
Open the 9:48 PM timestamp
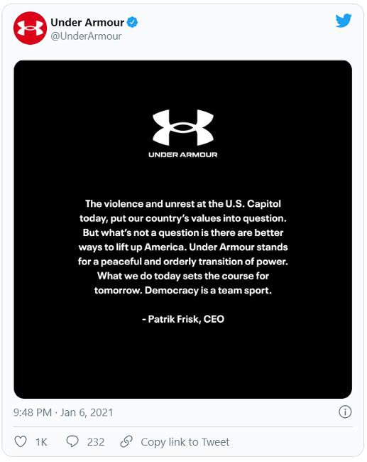(33, 412)
